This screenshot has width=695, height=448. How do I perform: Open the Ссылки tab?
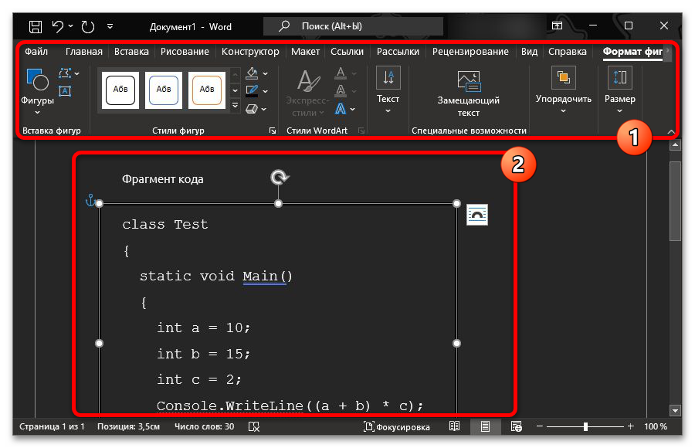coord(347,52)
